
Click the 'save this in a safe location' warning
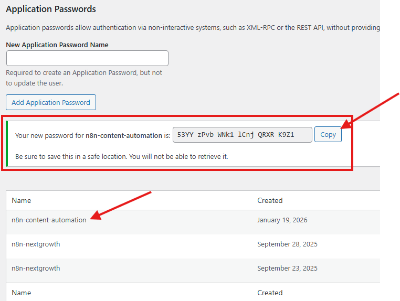122,156
